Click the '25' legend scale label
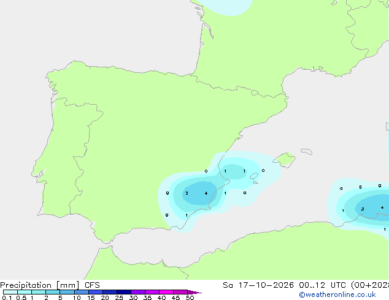Image resolution: width=389 pixels, height=300 pixels. (x=119, y=298)
